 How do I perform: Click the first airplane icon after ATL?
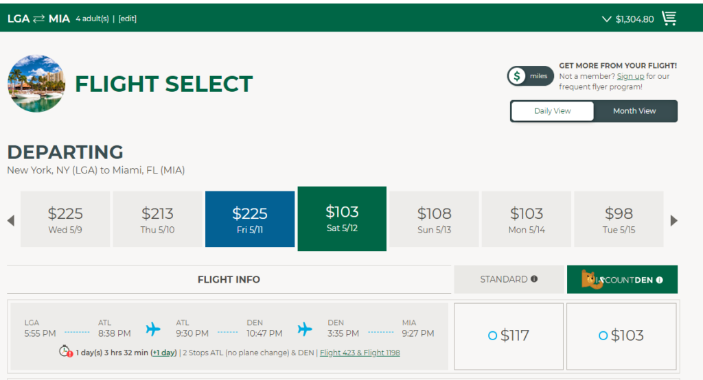pos(153,329)
